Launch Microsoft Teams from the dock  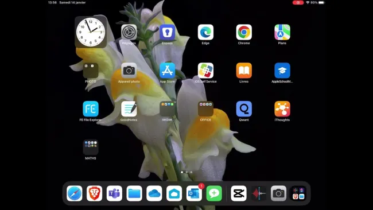114,193
